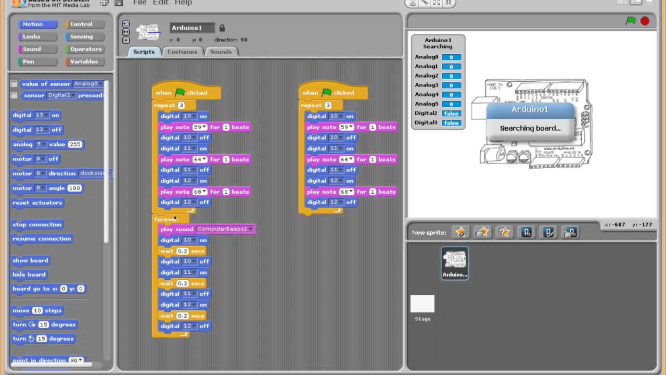This screenshot has width=666, height=375.
Task: Edit the repeat count in left script
Action: (x=181, y=105)
